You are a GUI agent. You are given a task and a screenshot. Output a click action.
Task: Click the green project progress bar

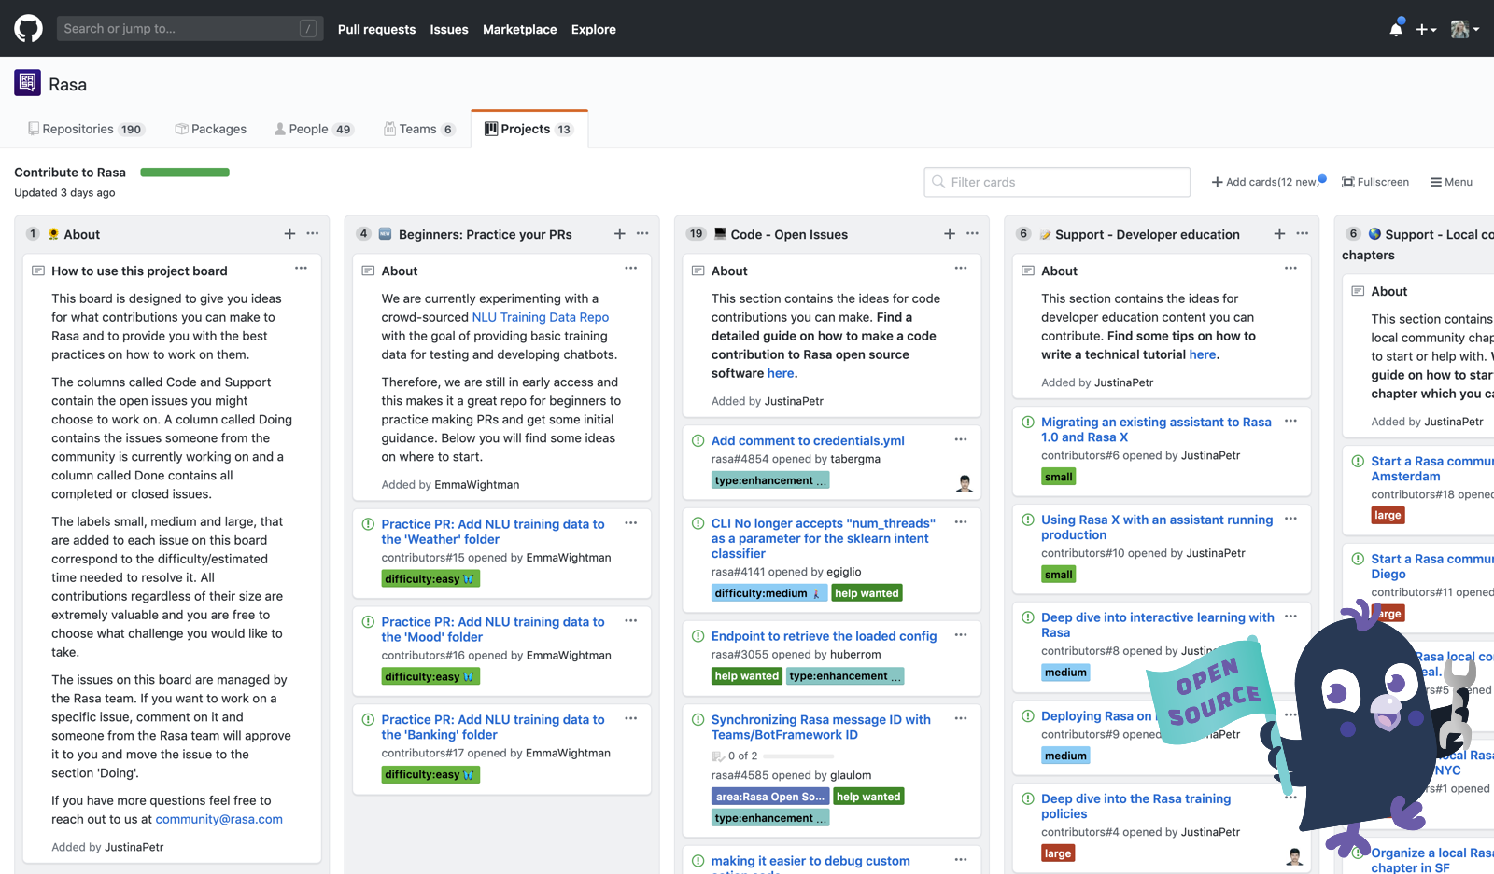click(x=185, y=173)
